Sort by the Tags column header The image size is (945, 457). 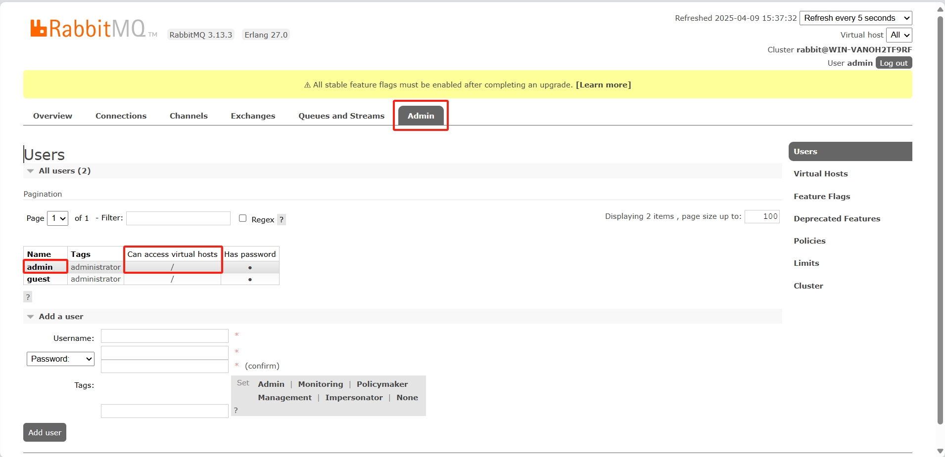pyautogui.click(x=81, y=254)
